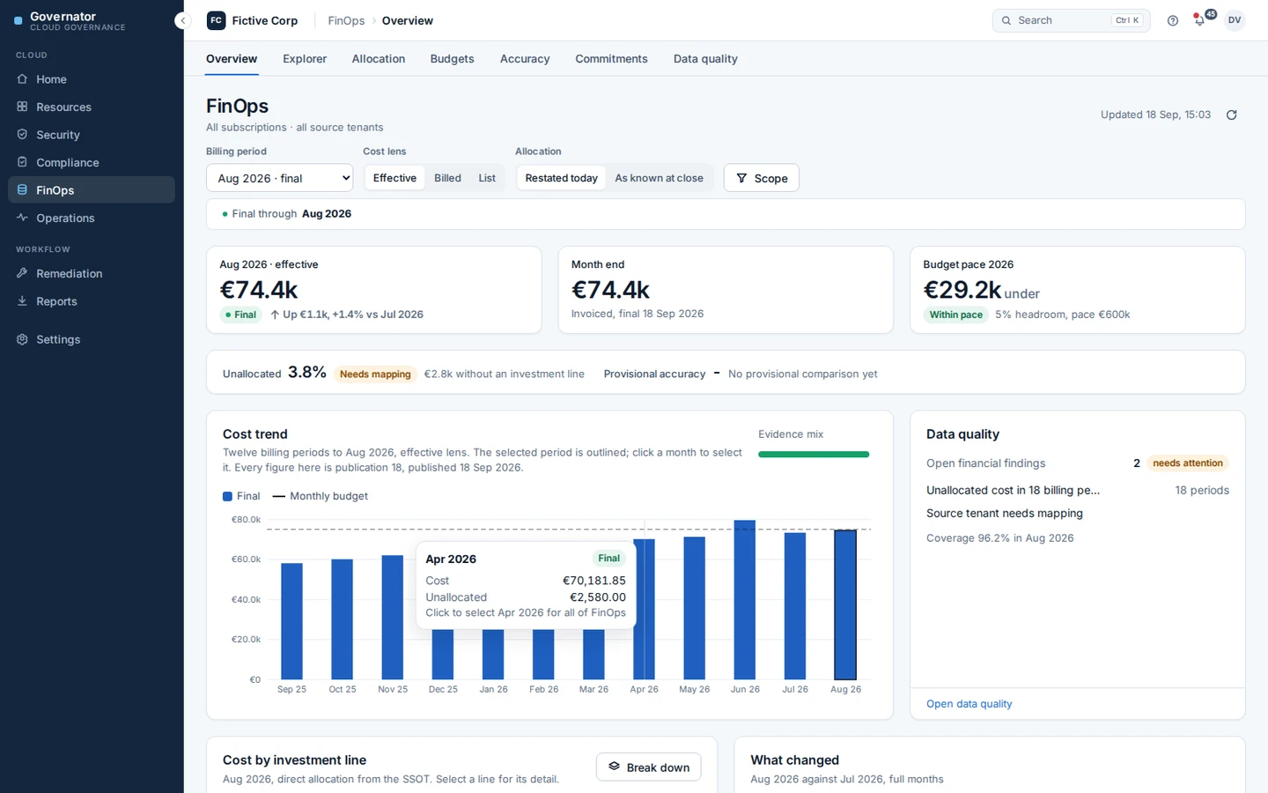Click Coverage 96.2% in Aug 2026 text
The image size is (1268, 793).
coord(999,538)
